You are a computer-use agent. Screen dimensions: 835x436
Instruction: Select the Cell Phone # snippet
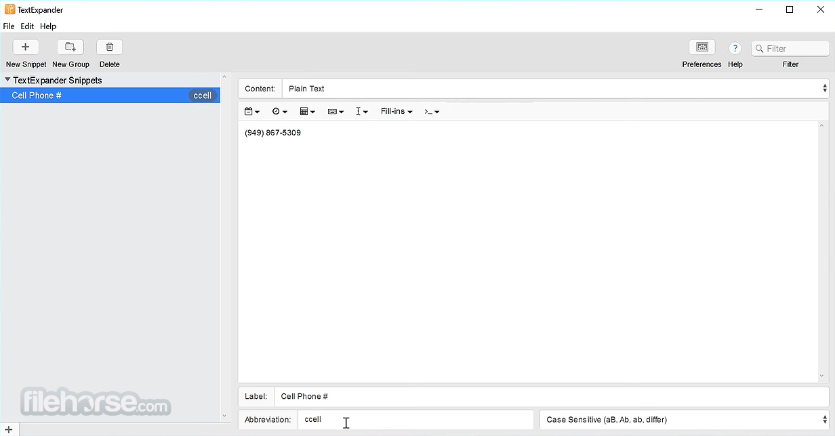coord(110,95)
